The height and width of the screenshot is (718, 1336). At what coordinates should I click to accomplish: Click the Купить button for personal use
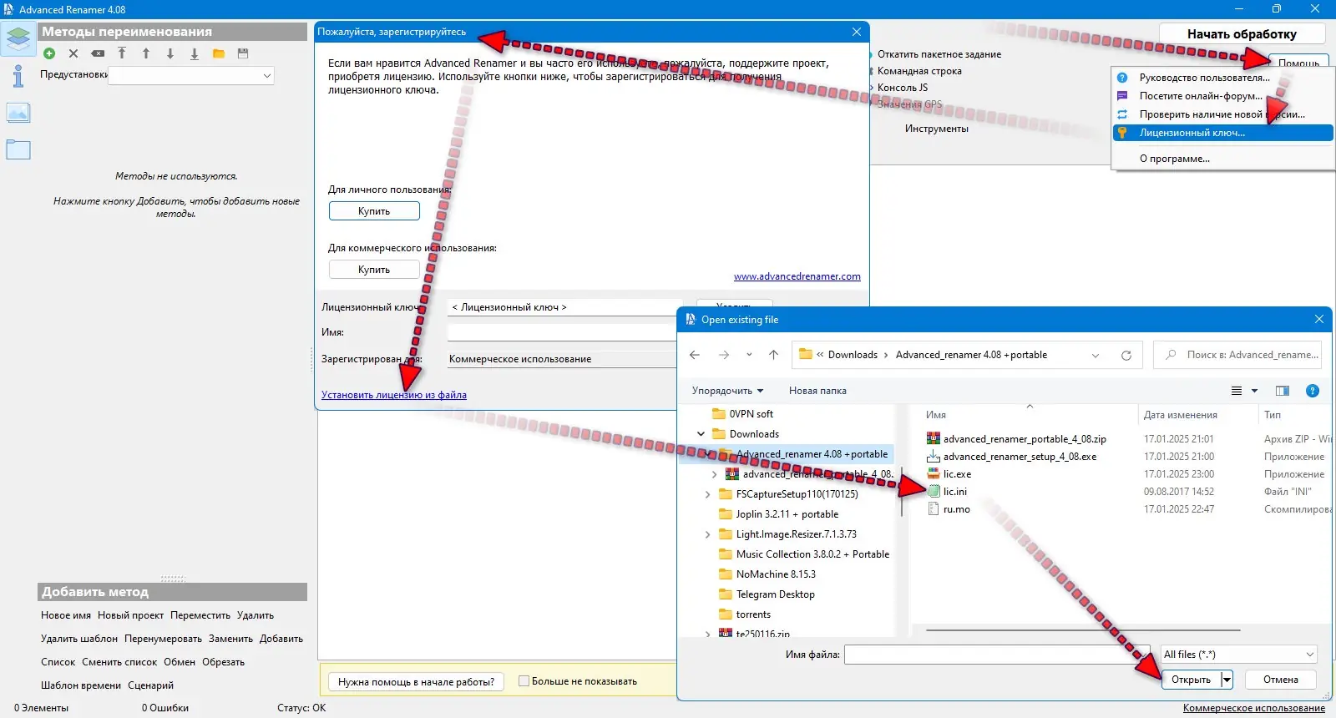(374, 211)
